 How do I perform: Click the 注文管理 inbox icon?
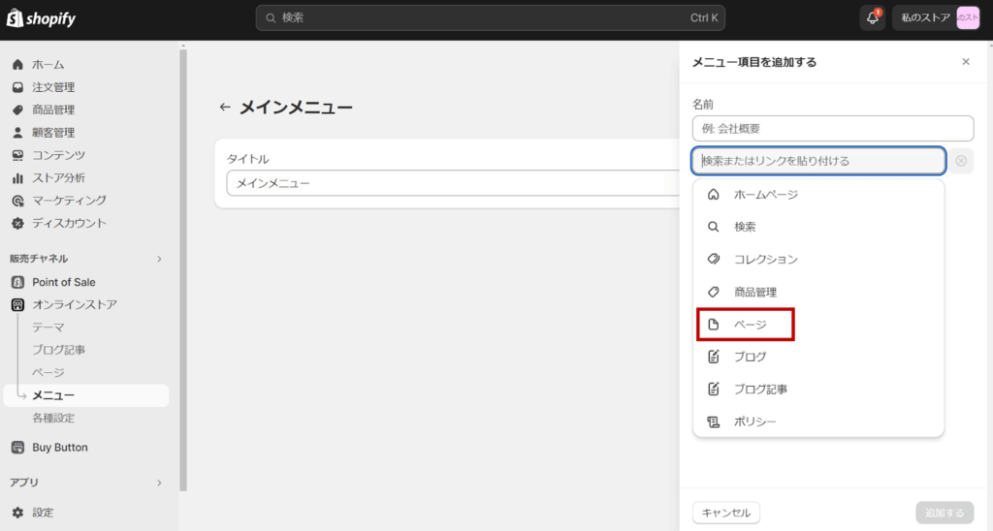(x=17, y=87)
